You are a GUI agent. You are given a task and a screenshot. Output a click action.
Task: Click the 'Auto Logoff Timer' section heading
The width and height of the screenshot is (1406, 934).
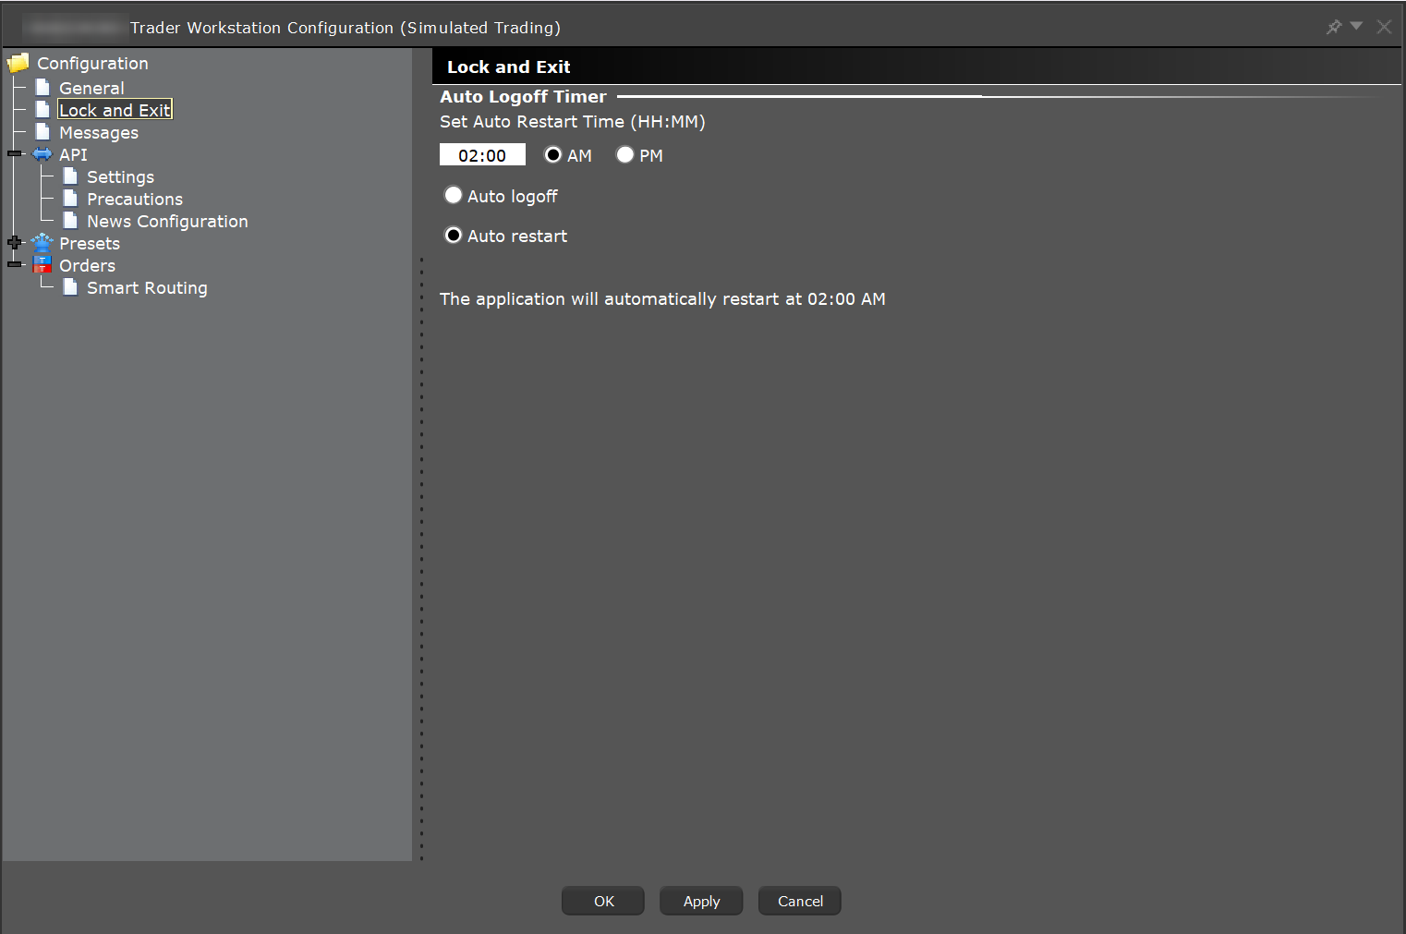(523, 96)
